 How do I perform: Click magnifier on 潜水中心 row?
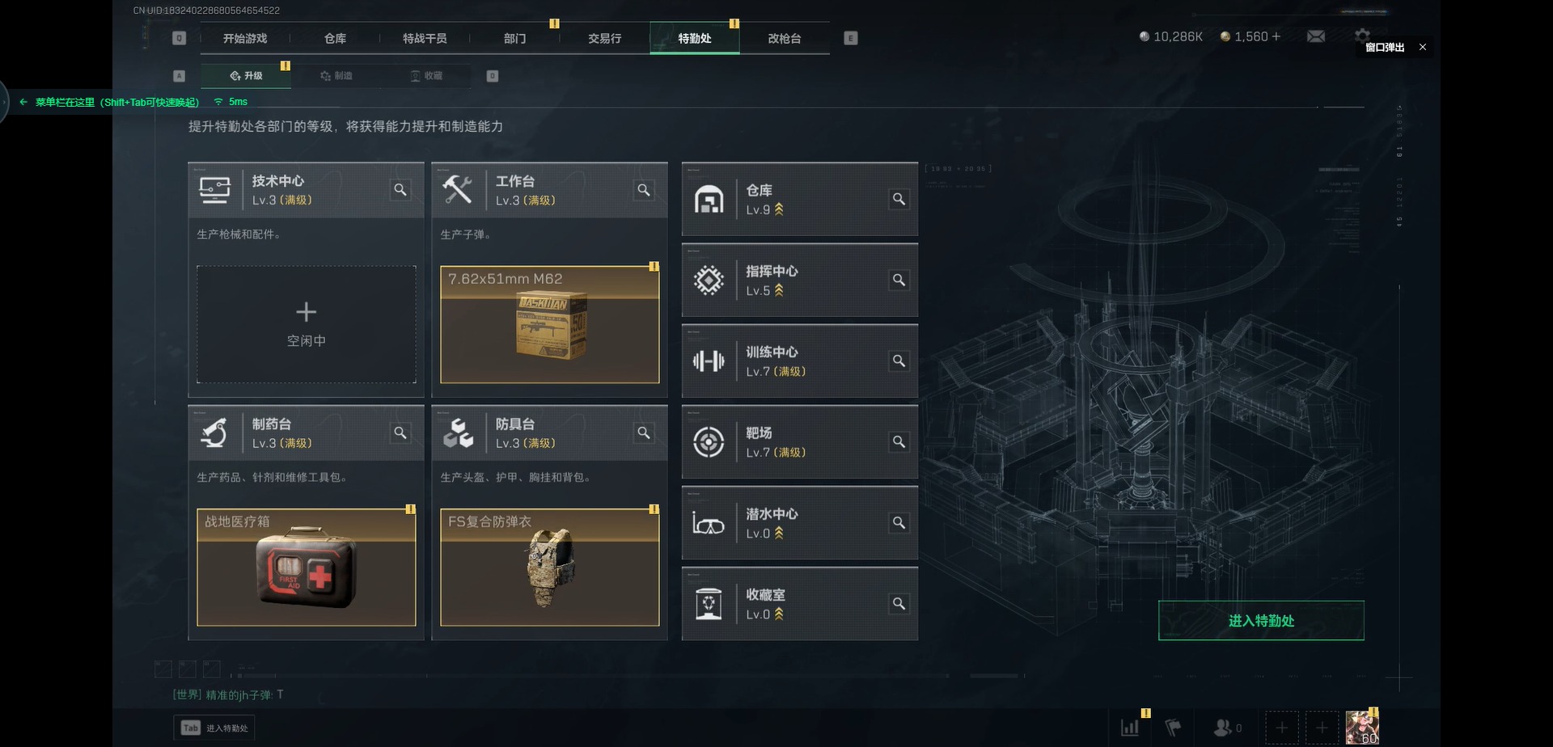point(899,523)
